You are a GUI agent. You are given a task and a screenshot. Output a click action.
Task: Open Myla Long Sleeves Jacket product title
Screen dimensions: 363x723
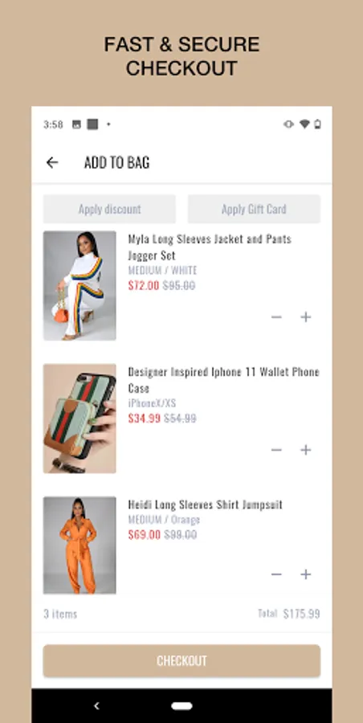pos(210,247)
